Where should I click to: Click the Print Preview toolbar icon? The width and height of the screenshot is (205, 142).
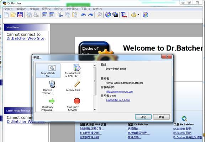point(29,15)
